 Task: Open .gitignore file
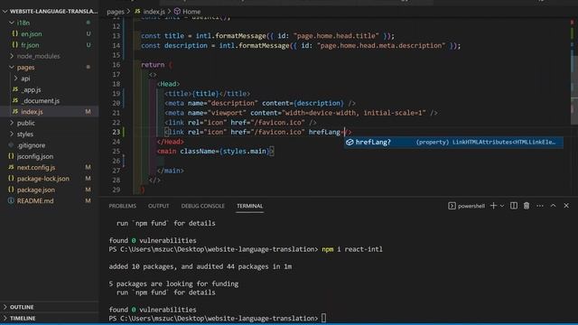click(x=32, y=145)
